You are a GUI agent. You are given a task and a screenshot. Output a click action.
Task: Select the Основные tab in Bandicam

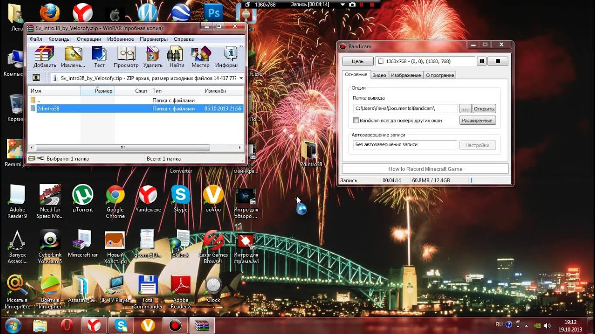(356, 75)
